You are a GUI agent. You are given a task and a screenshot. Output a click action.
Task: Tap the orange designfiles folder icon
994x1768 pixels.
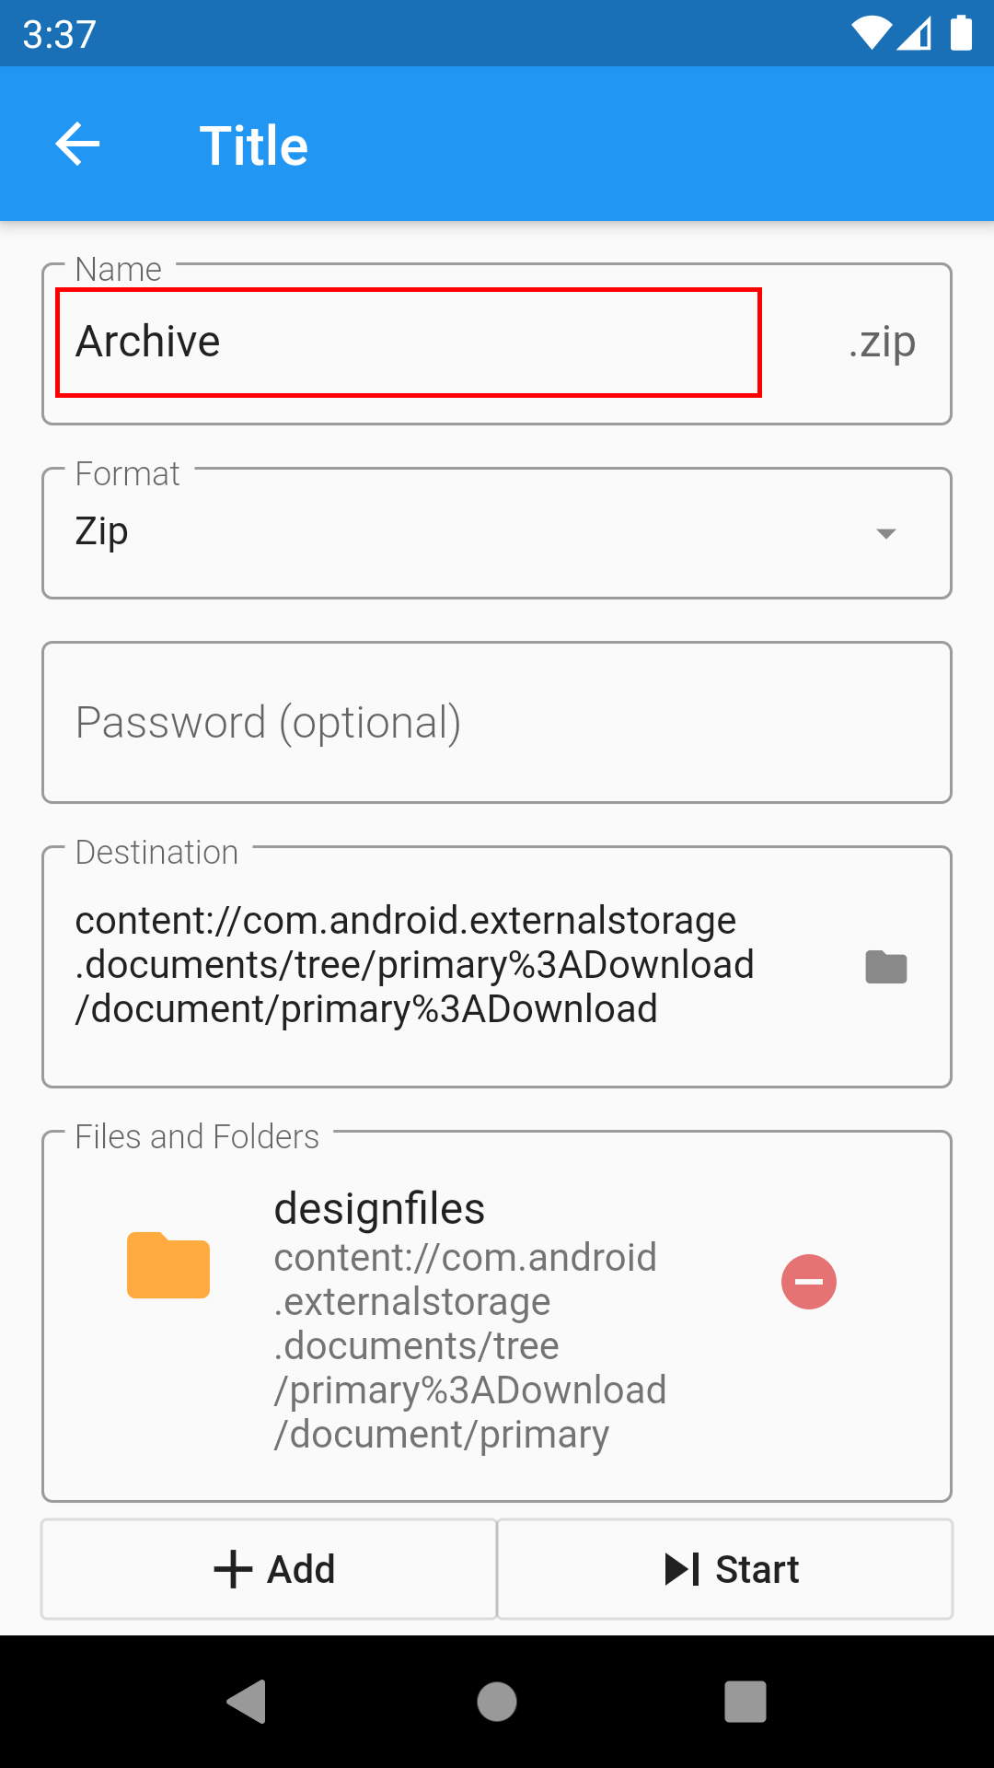coord(168,1265)
